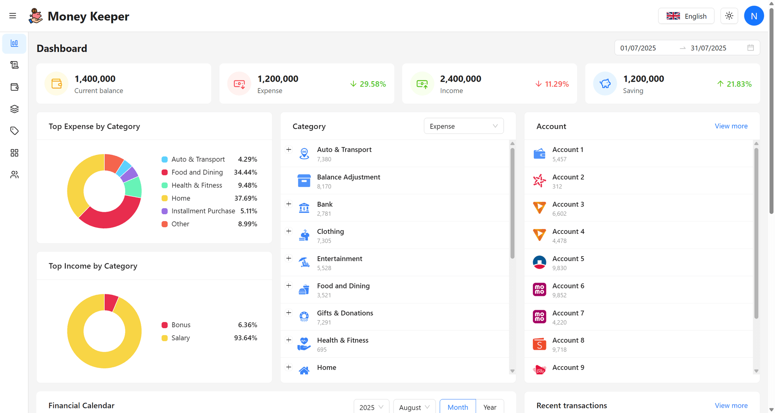The width and height of the screenshot is (775, 413).
Task: Click the dashboard chart sidebar icon
Action: (14, 43)
